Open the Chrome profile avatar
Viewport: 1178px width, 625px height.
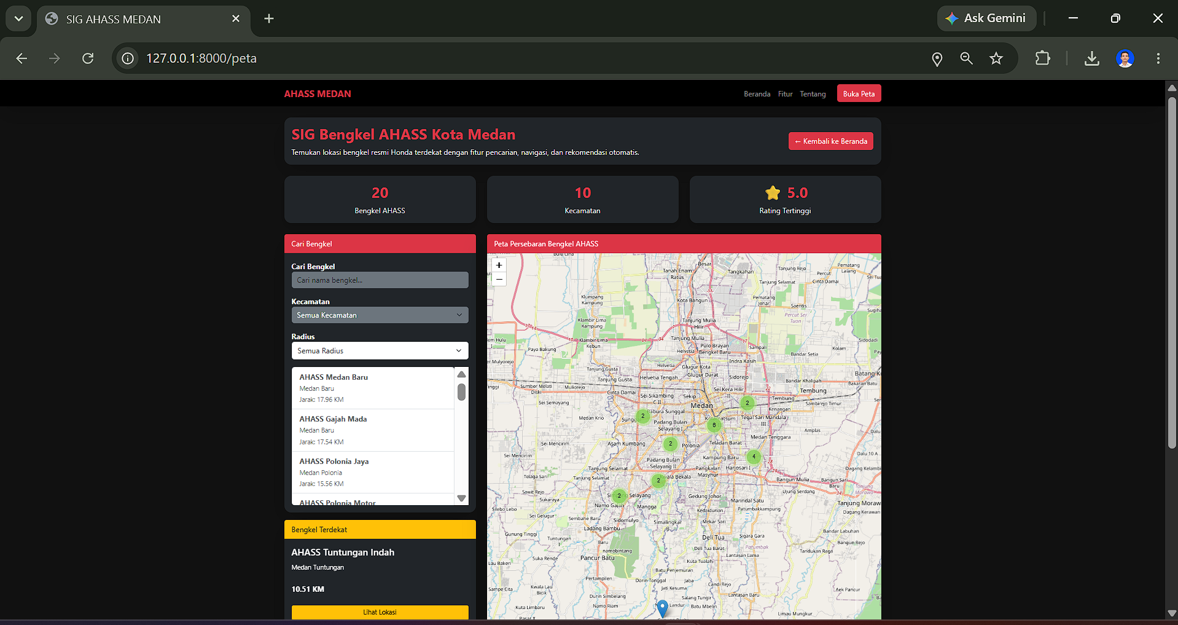coord(1125,58)
